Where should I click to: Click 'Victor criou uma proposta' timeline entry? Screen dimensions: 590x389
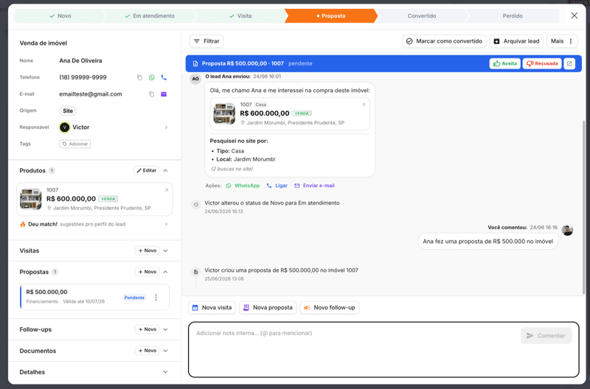281,270
